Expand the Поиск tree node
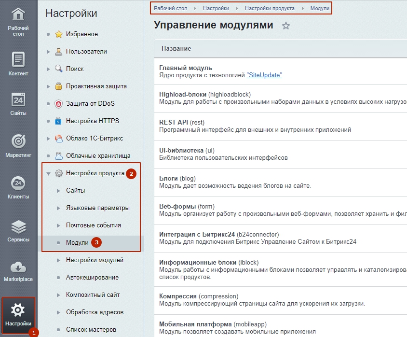Screen dimensions: 407x337 click(48, 69)
